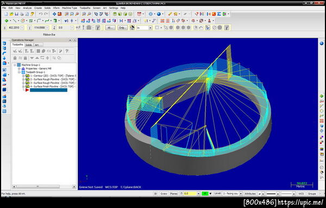Click the Gview button in status bar
The height and width of the screenshot is (208, 326).
(x=164, y=194)
